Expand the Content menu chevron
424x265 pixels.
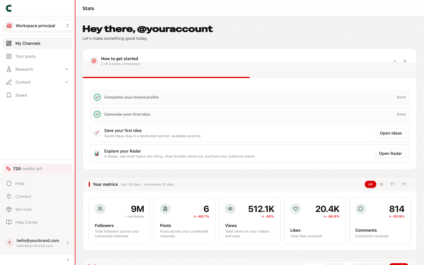pyautogui.click(x=67, y=82)
